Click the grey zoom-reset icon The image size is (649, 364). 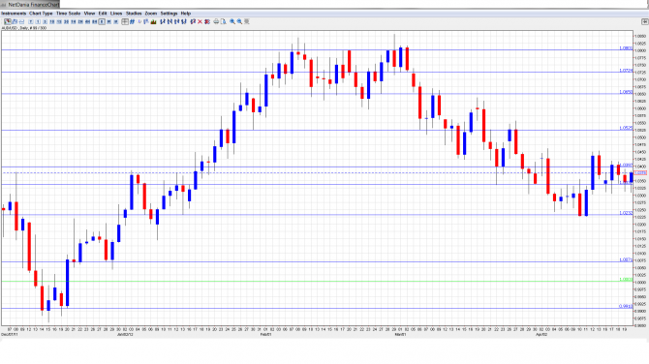247,21
